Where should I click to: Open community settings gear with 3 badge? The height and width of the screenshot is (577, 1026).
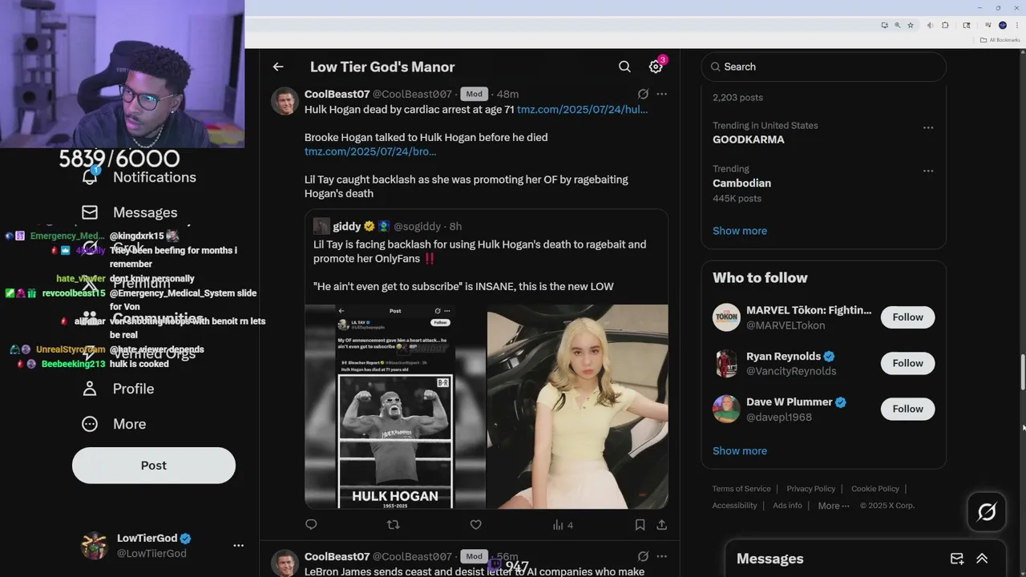(656, 67)
